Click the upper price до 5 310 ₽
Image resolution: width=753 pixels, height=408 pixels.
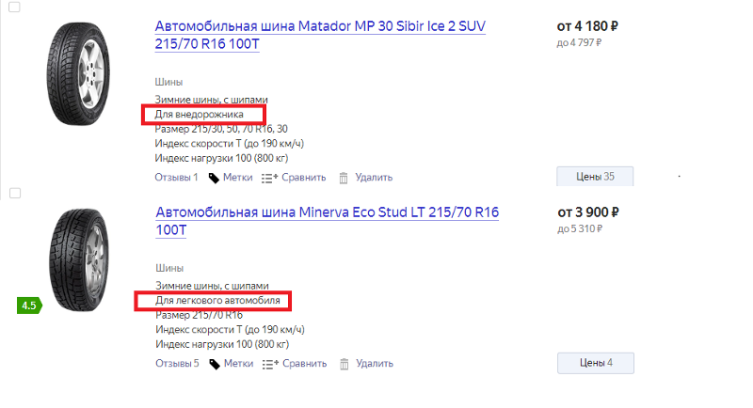pos(580,228)
